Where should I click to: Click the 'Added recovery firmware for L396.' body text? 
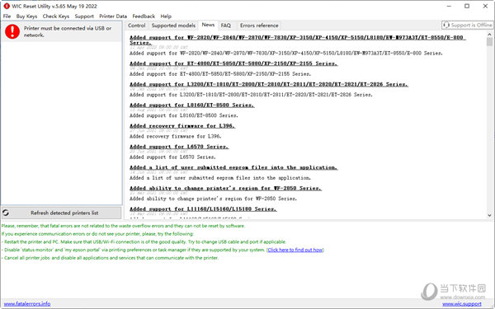[x=175, y=136]
